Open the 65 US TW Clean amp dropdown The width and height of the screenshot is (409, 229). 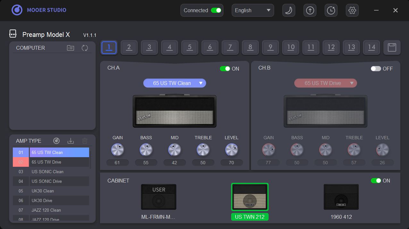tap(174, 83)
